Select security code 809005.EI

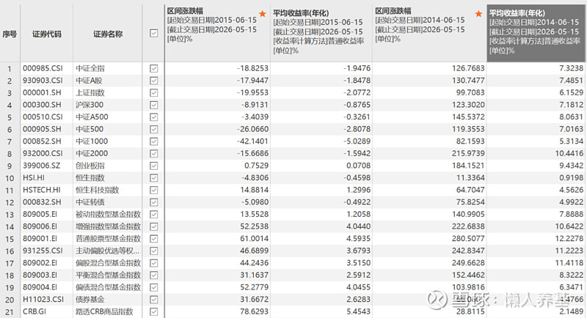(40, 215)
